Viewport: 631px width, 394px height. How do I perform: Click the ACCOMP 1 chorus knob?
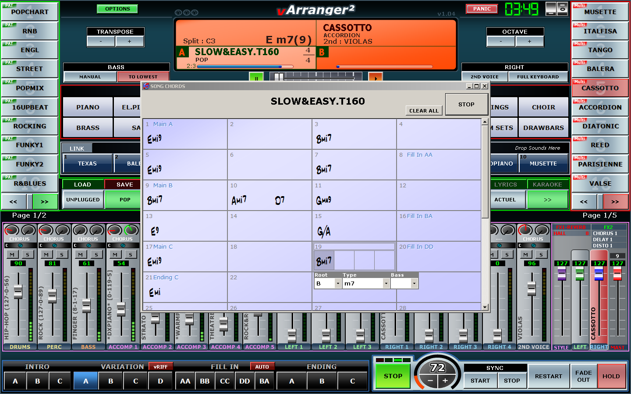(x=131, y=230)
